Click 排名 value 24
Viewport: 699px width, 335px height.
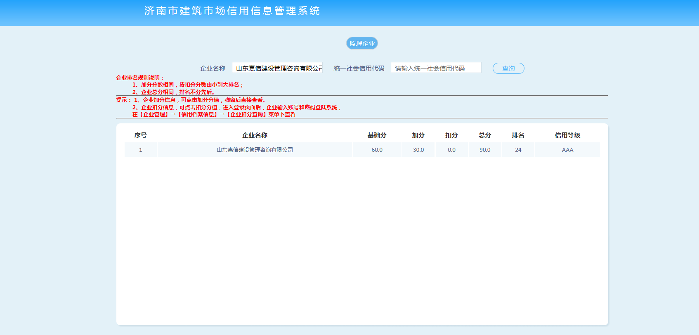tap(518, 150)
